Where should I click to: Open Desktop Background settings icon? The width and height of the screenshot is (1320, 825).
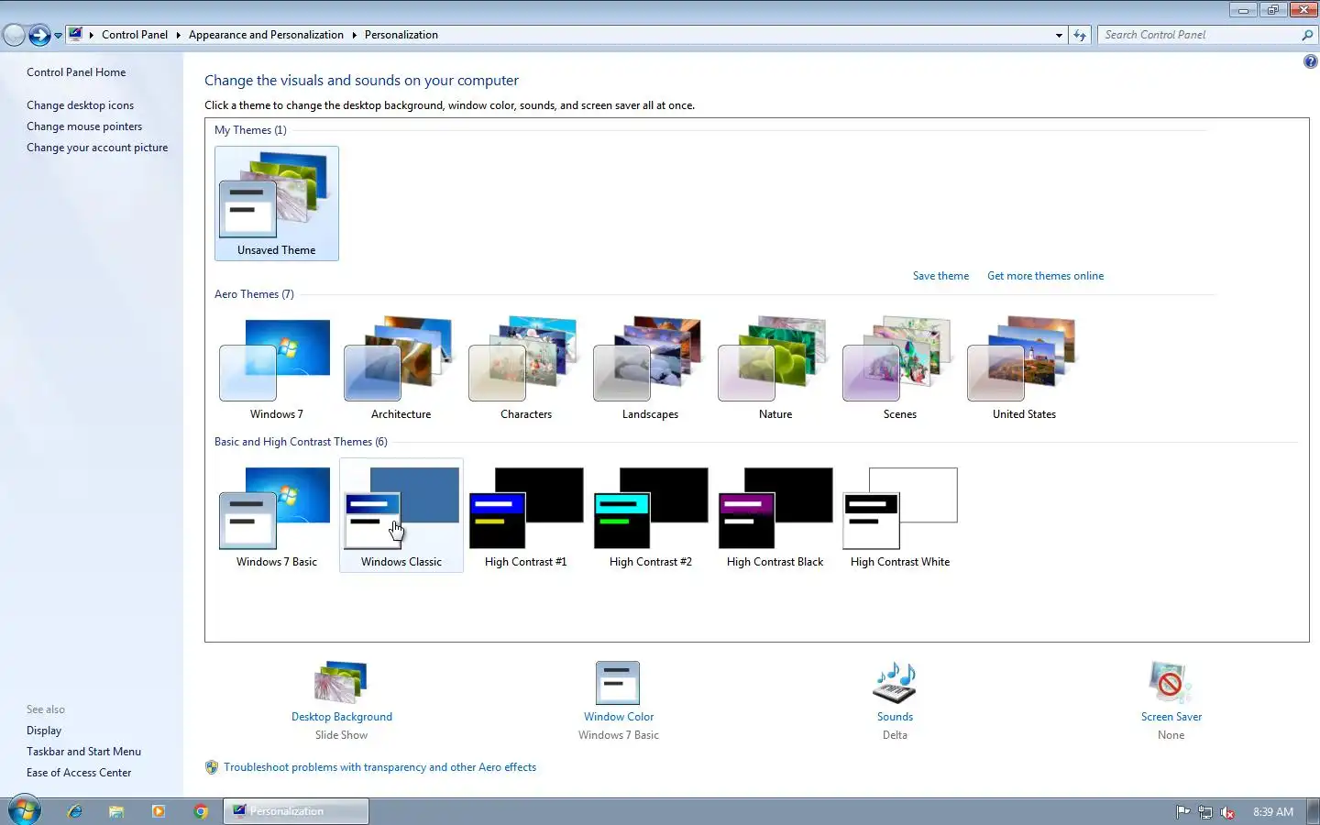(341, 682)
